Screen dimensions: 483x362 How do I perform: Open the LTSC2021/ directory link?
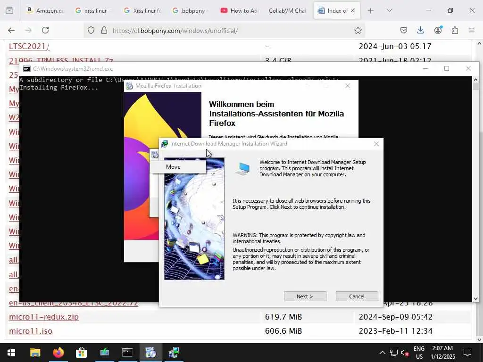click(29, 47)
